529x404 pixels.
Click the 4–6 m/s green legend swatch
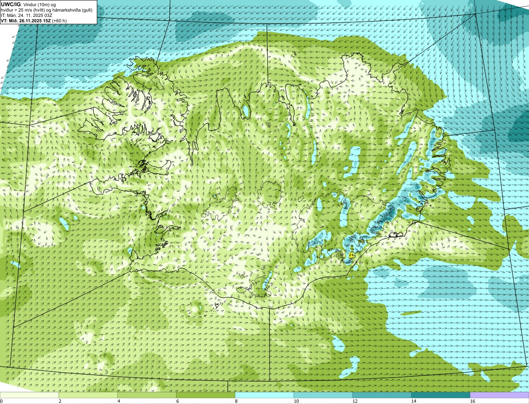click(147, 395)
